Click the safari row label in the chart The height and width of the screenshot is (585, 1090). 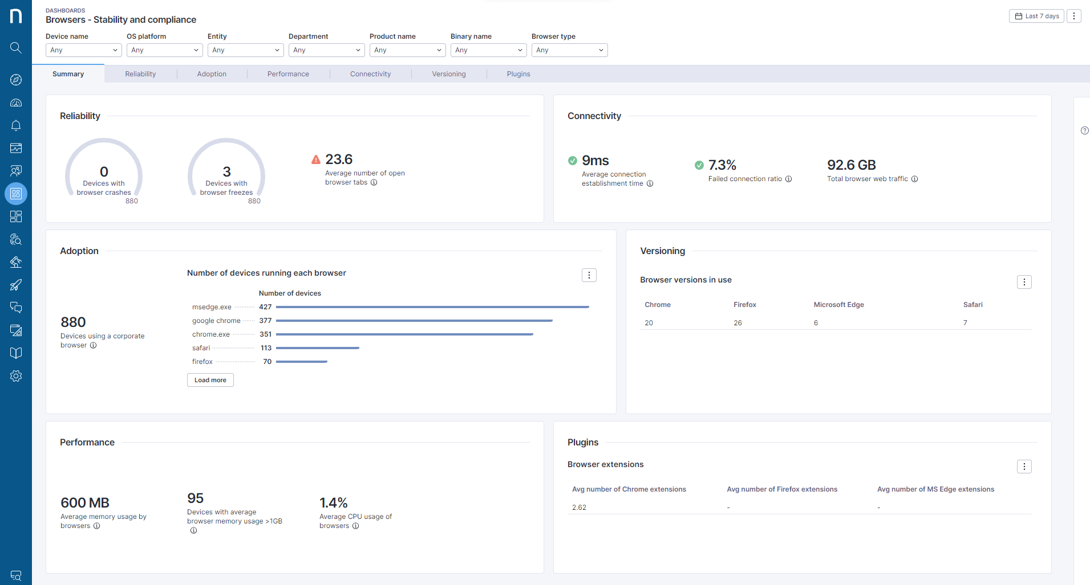(x=201, y=348)
